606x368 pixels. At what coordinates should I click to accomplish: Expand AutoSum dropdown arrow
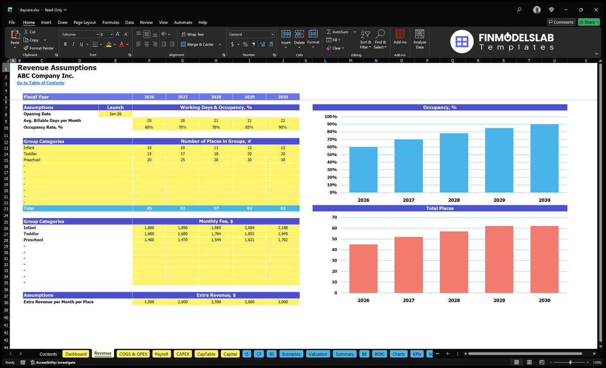[x=355, y=32]
